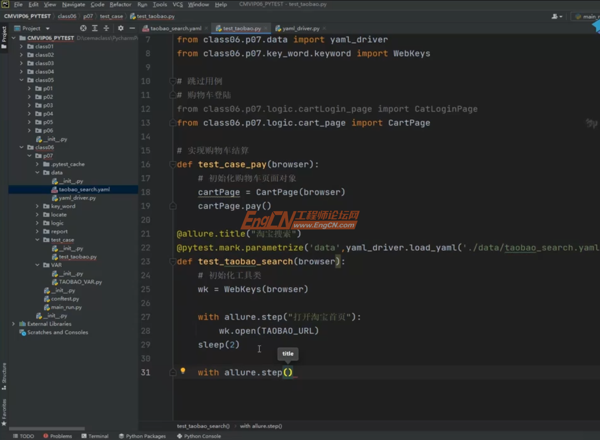Open the Project view dropdown
Image resolution: width=600 pixels, height=440 pixels.
point(47,29)
